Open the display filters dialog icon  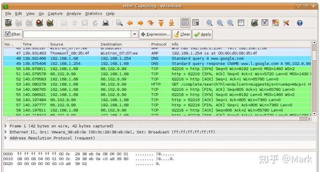click(x=265, y=23)
